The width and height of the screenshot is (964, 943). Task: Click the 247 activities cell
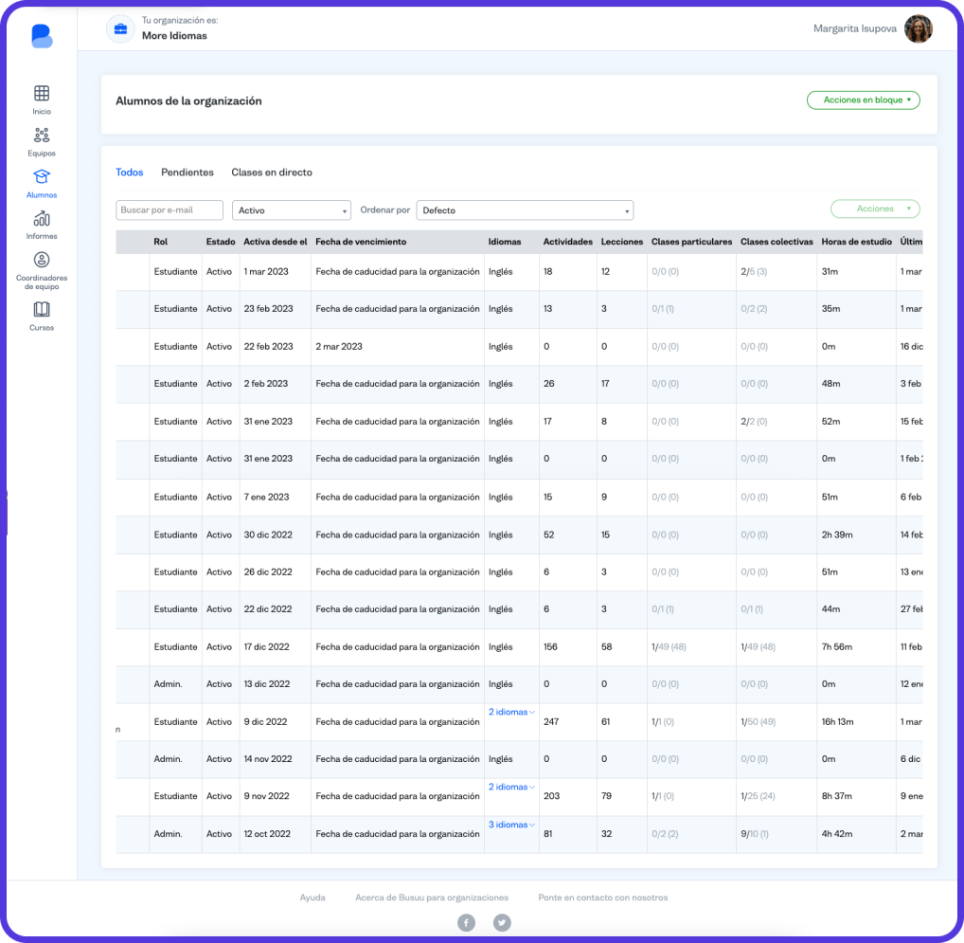[551, 721]
